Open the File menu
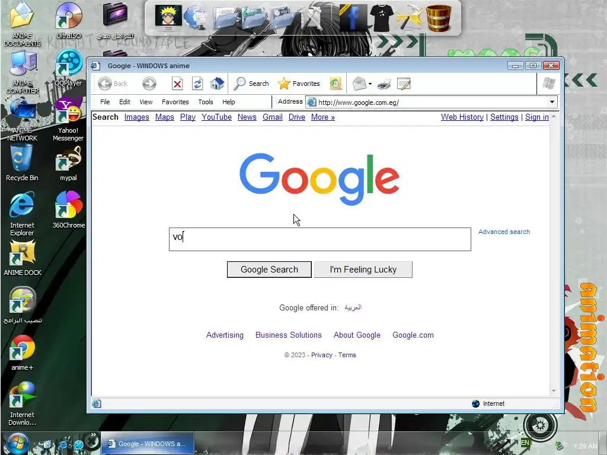607x455 pixels. pos(105,102)
